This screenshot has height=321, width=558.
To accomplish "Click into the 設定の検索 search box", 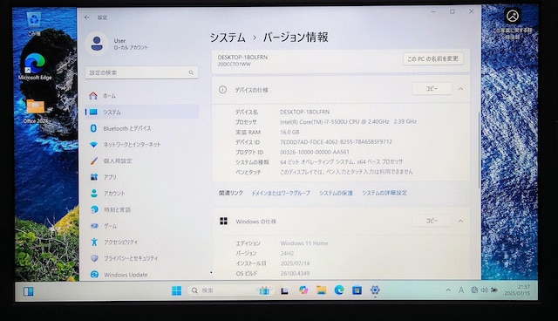I will (141, 72).
